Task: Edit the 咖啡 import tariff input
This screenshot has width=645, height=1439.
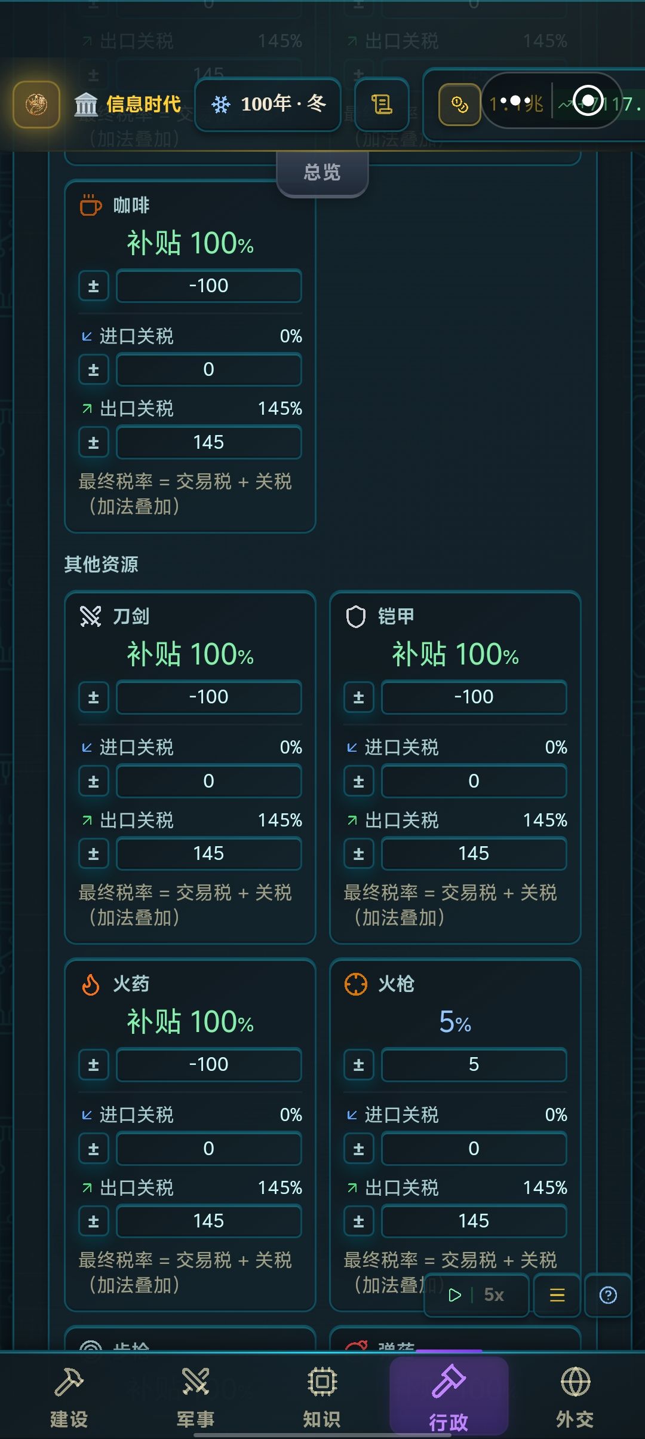Action: [x=208, y=369]
